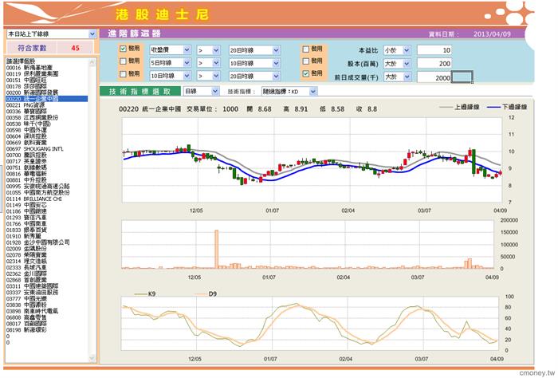This screenshot has width=558, height=378.
Task: Select stock 00178 in the list
Action: tap(46, 86)
